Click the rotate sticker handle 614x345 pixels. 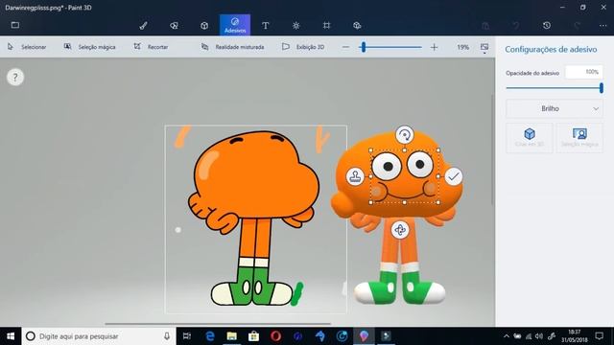(x=405, y=135)
